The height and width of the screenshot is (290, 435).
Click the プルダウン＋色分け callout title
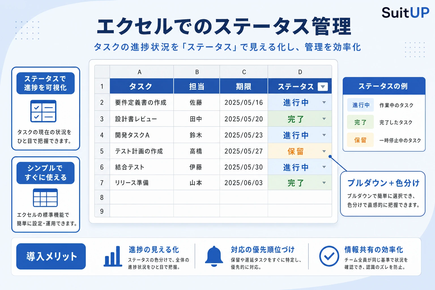click(x=383, y=183)
